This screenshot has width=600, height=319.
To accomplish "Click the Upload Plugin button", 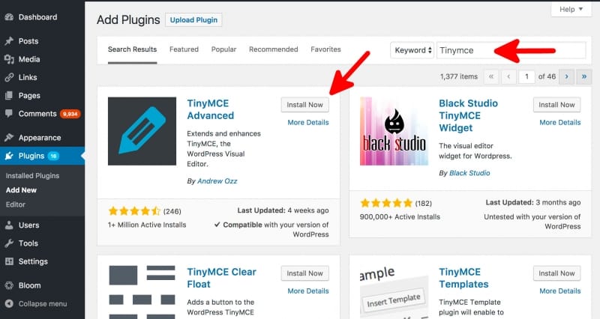I will coord(193,20).
